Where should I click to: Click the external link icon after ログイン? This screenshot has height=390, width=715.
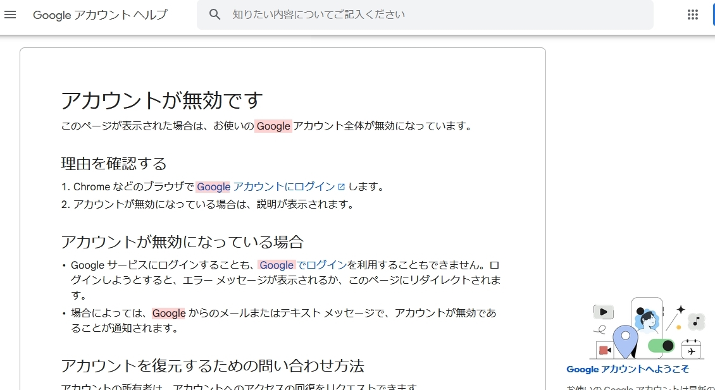click(341, 186)
